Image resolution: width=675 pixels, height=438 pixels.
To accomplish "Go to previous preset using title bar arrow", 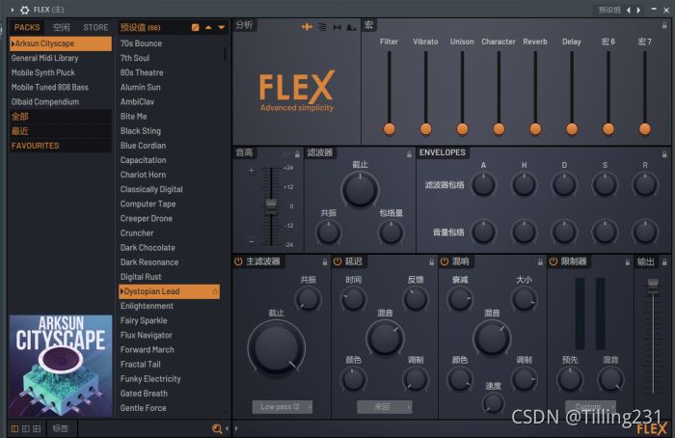I will [629, 10].
